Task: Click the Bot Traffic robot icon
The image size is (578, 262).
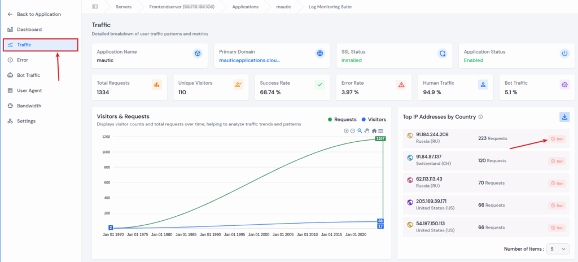Action: pyautogui.click(x=564, y=85)
